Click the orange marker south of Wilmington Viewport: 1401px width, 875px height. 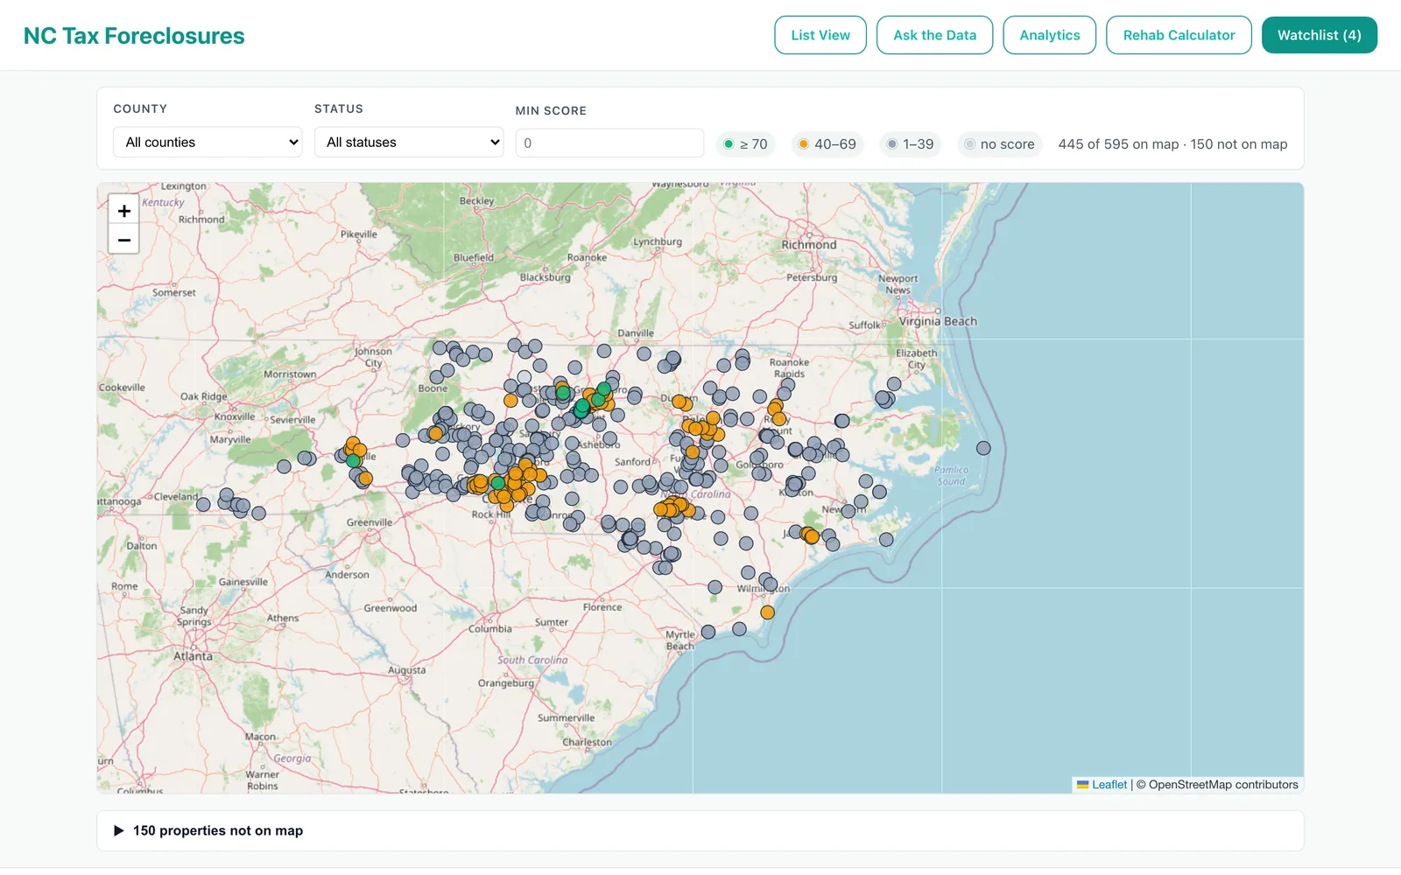coord(767,612)
